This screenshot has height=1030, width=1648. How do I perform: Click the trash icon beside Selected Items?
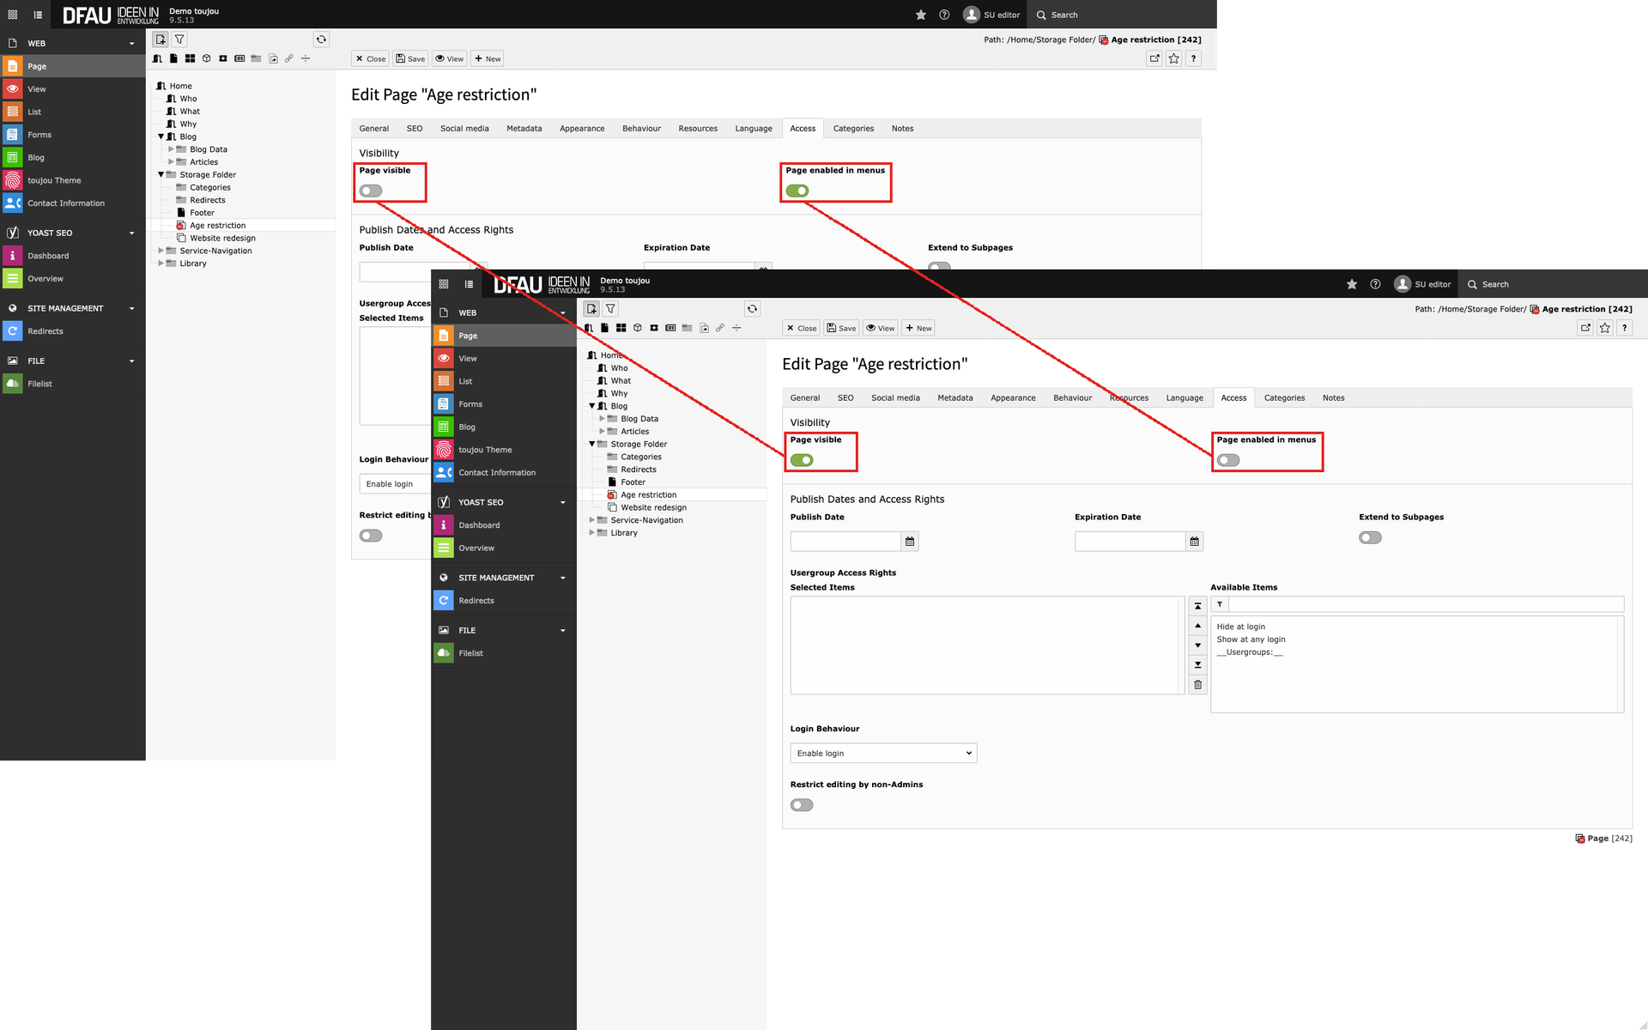(1197, 685)
